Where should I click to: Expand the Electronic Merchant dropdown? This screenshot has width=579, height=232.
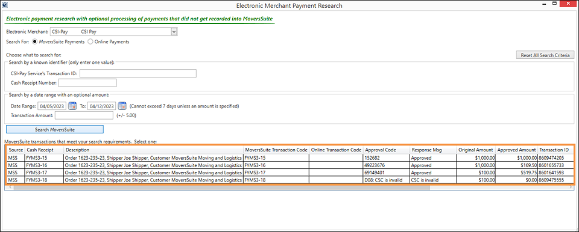pyautogui.click(x=174, y=32)
